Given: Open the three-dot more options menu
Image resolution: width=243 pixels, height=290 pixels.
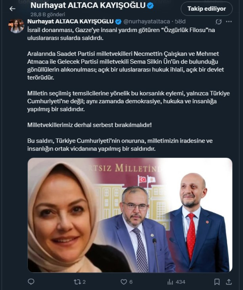Looking at the screenshot, I should (x=229, y=22).
